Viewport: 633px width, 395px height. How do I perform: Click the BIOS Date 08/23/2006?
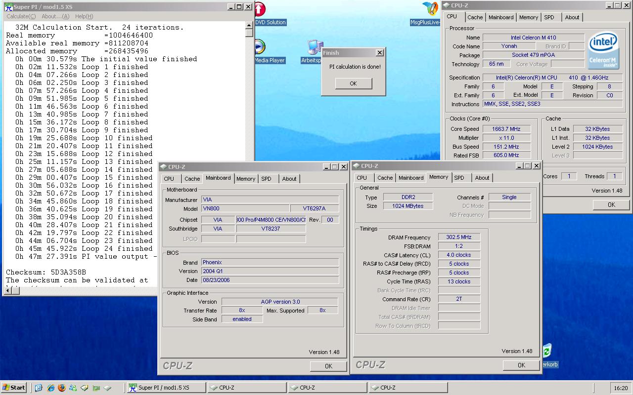270,280
